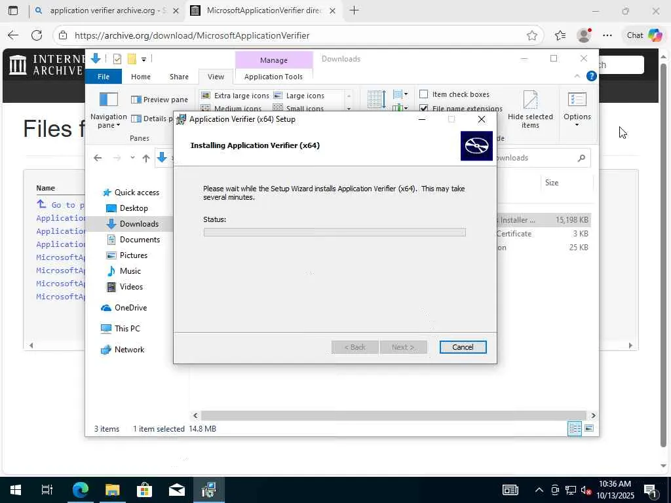The width and height of the screenshot is (671, 503).
Task: Switch to the Home ribbon tab
Action: click(141, 77)
